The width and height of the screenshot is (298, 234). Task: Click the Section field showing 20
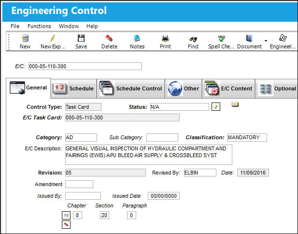click(x=104, y=215)
